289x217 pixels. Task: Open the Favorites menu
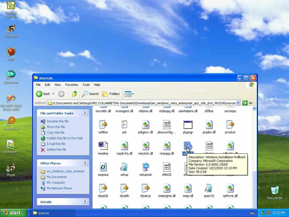pyautogui.click(x=71, y=85)
